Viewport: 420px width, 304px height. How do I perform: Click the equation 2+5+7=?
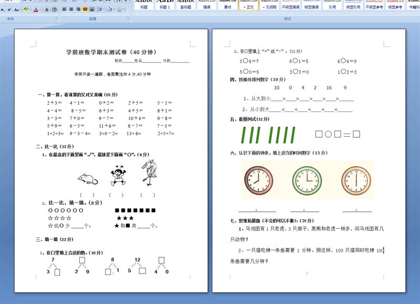pyautogui.click(x=166, y=134)
